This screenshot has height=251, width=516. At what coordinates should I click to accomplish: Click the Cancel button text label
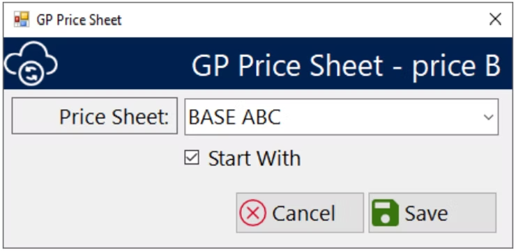(303, 213)
